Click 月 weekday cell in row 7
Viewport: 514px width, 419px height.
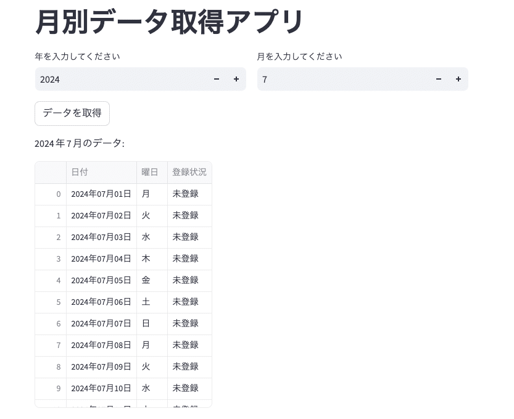click(x=152, y=346)
